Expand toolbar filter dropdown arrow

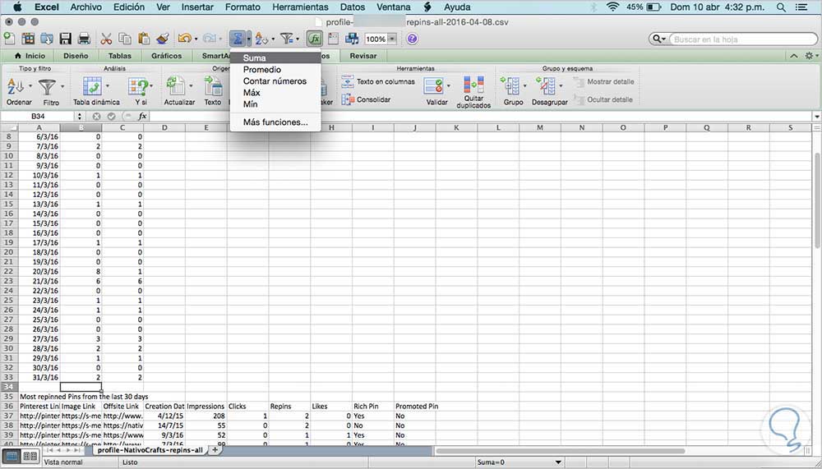click(x=298, y=39)
